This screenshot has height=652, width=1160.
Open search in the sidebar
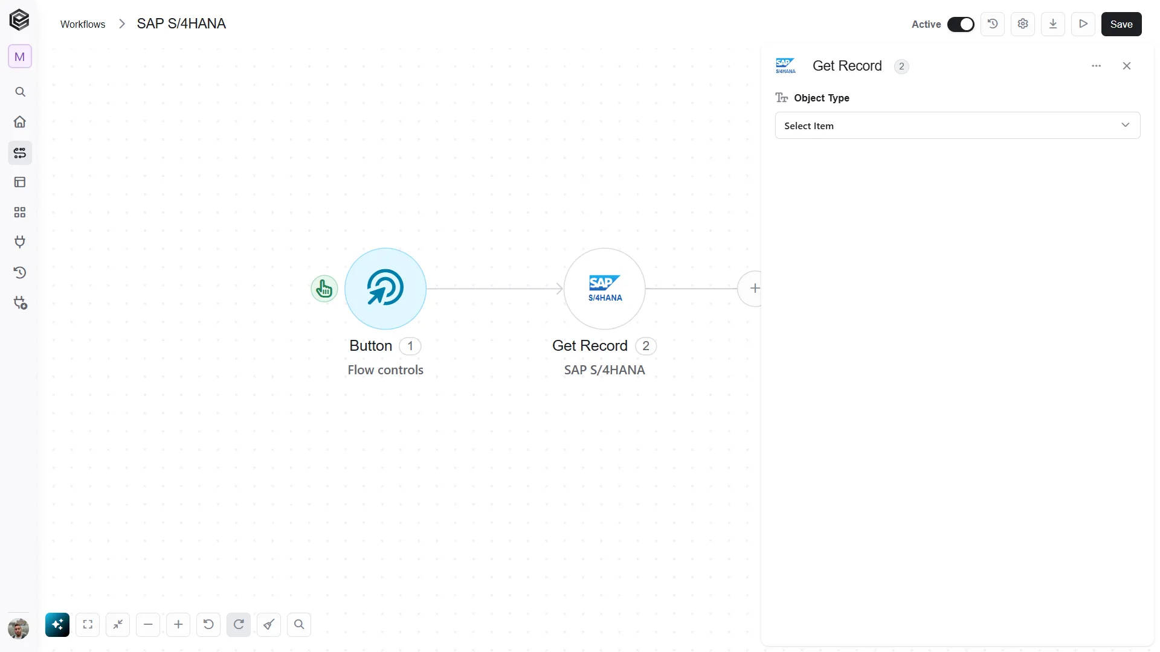click(x=20, y=92)
